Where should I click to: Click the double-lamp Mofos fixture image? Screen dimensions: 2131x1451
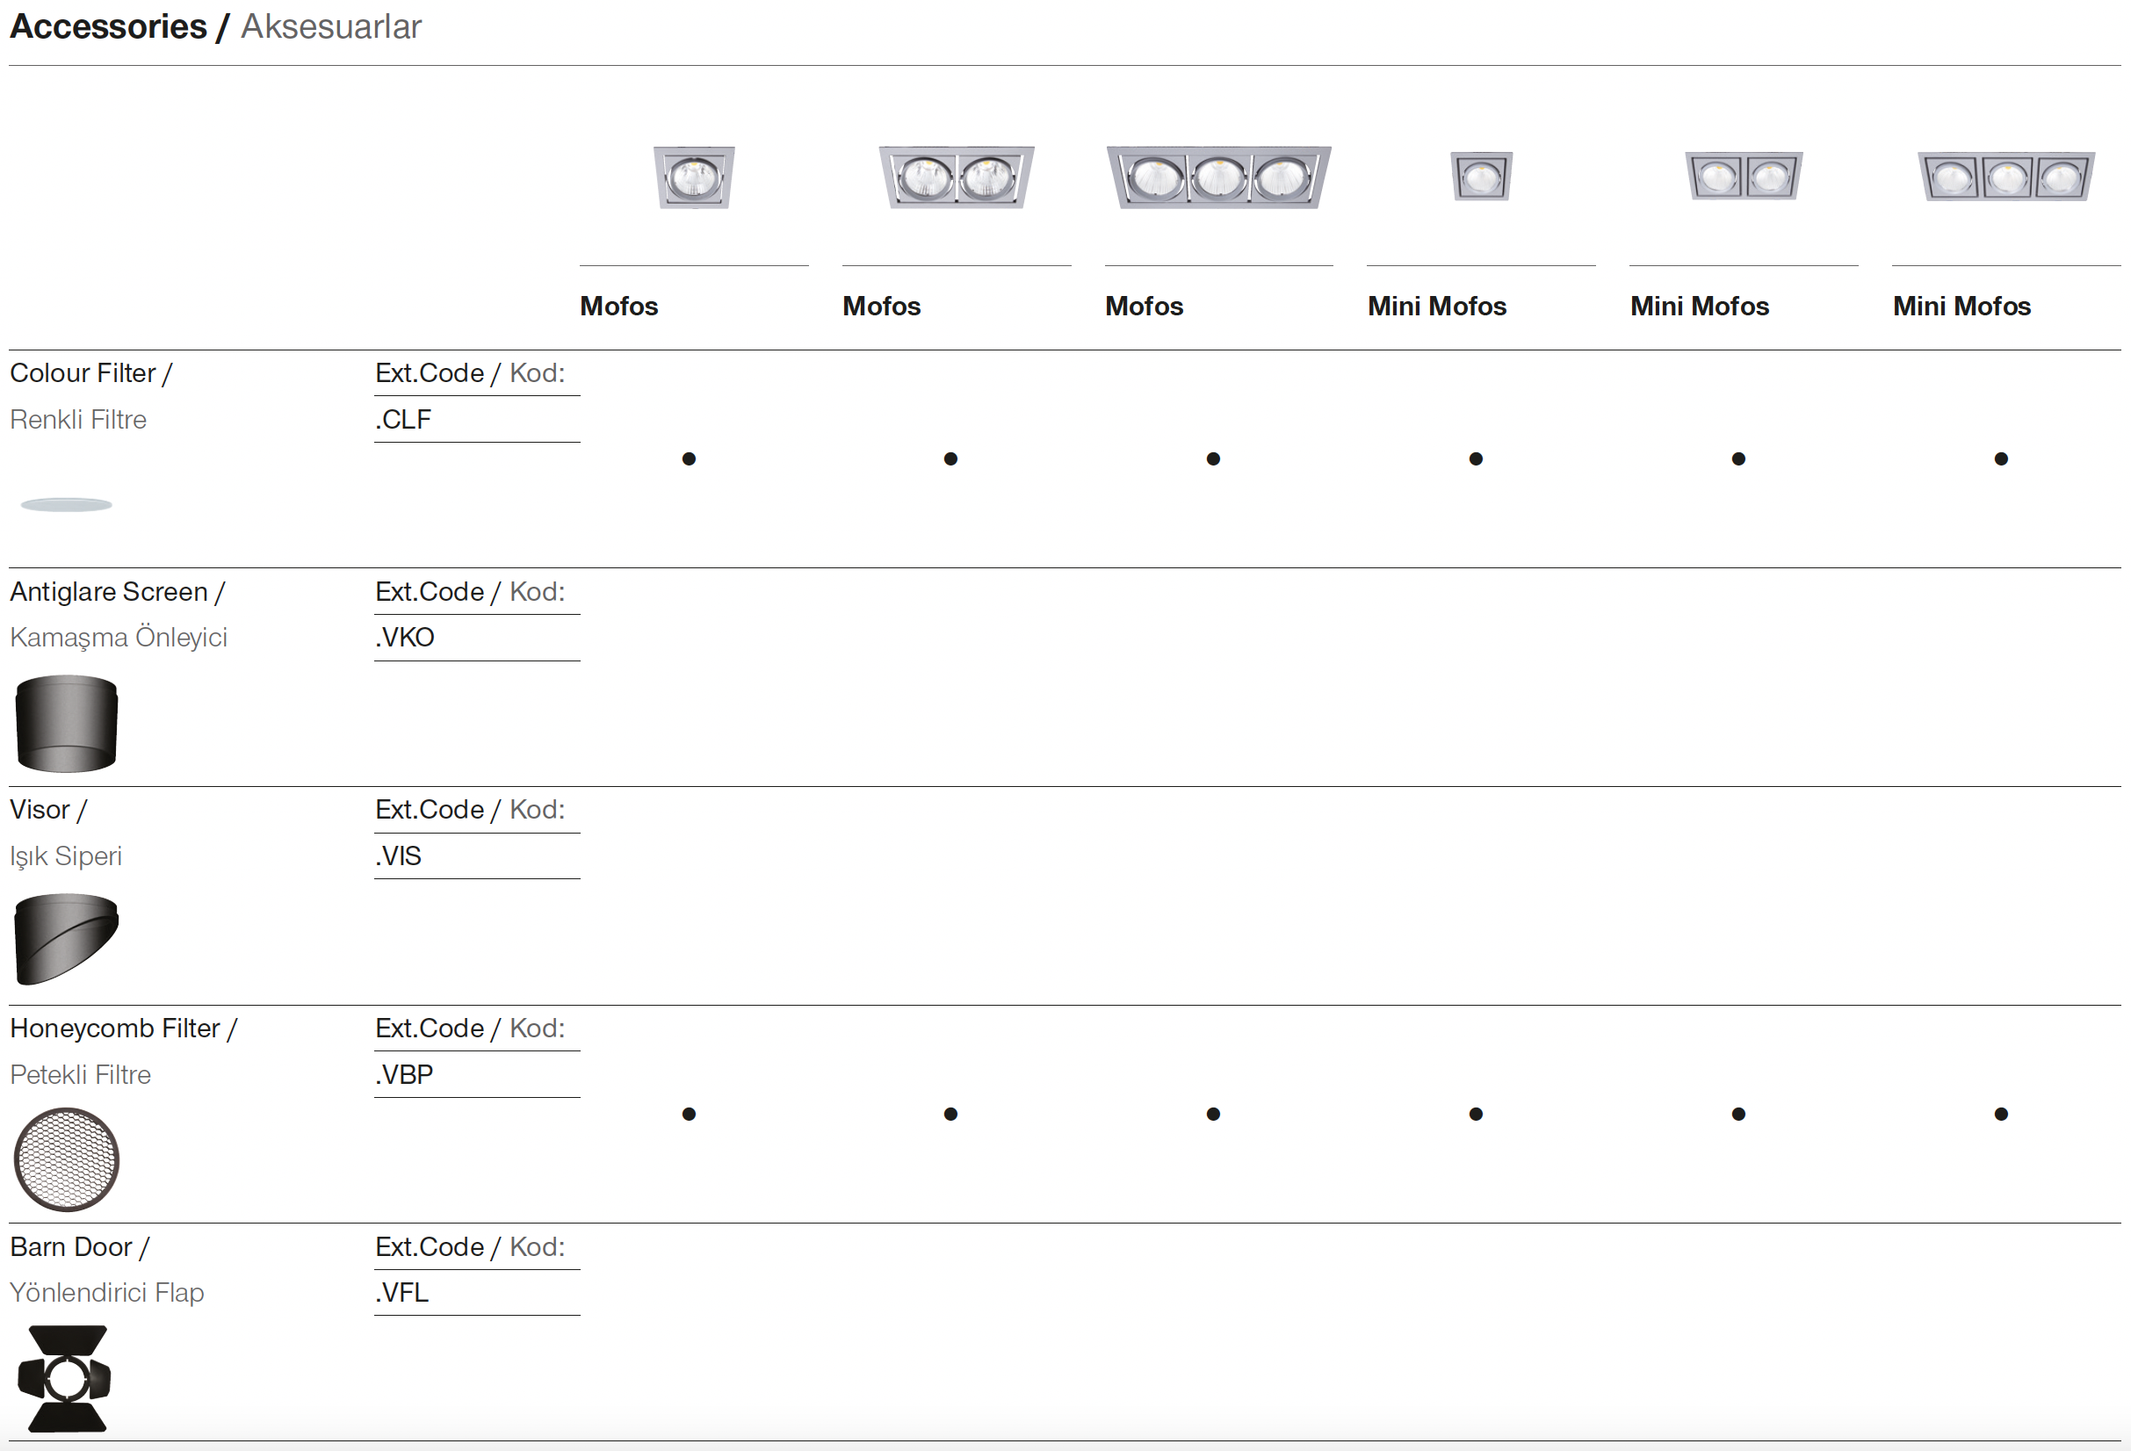957,177
